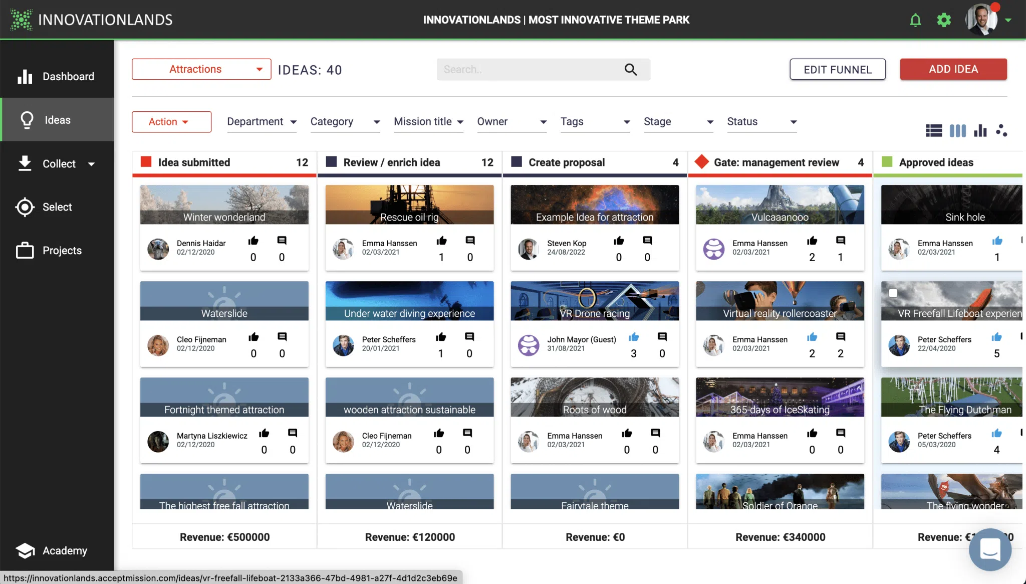Open the user profile menu arrow
Image resolution: width=1026 pixels, height=584 pixels.
click(x=1008, y=21)
